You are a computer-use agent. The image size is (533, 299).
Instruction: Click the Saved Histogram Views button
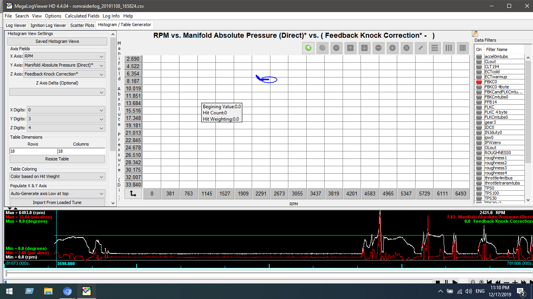pyautogui.click(x=57, y=41)
